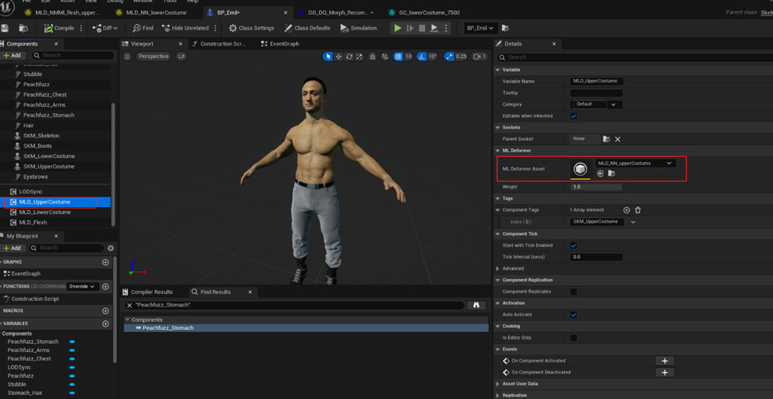
Task: Open the MLD_NN_upperCostume asset dropdown
Action: [x=636, y=163]
